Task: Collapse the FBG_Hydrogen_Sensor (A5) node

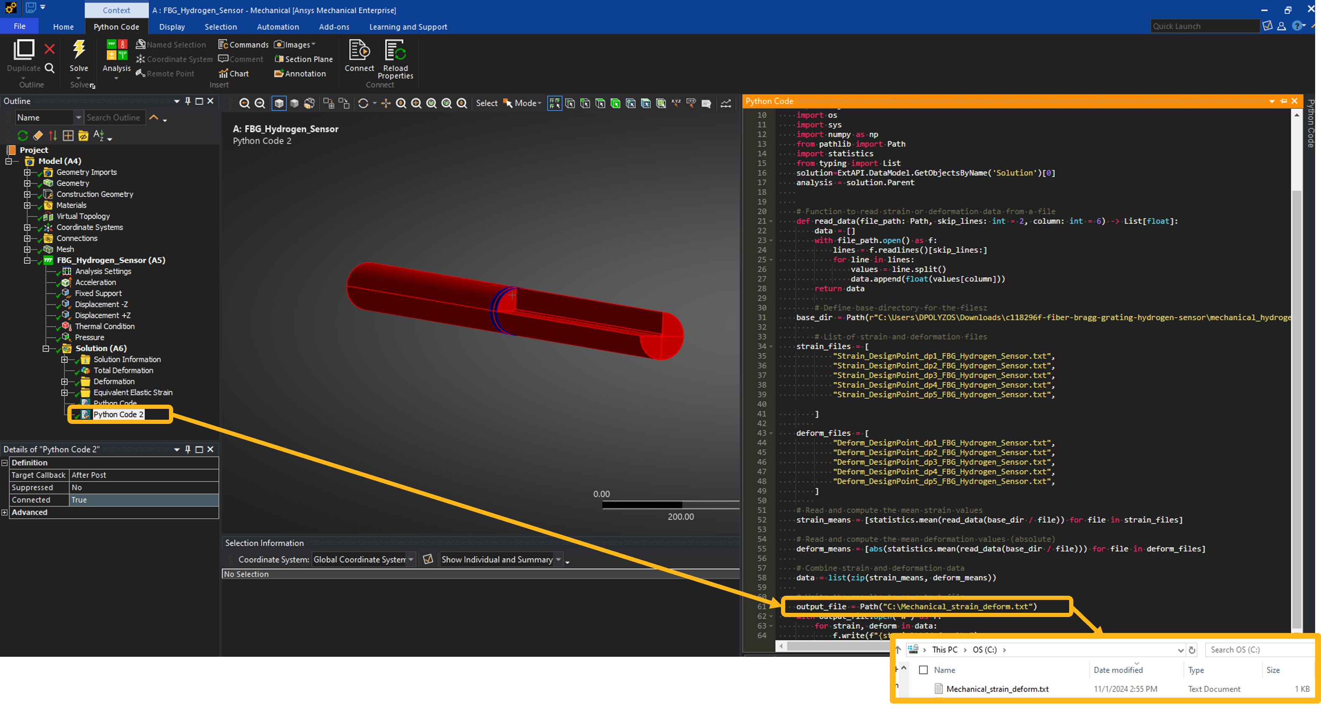Action: 27,260
